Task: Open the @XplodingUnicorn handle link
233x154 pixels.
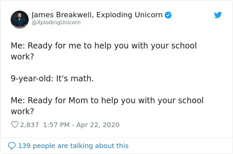Action: click(x=56, y=23)
